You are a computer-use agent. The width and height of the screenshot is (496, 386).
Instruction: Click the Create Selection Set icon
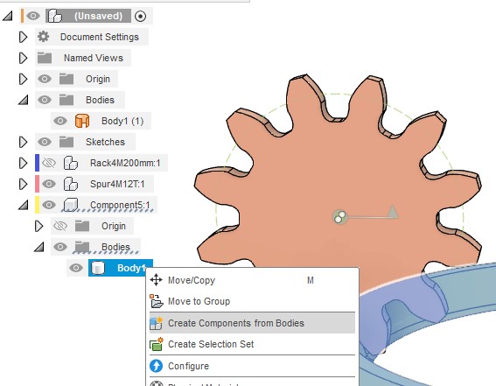157,344
